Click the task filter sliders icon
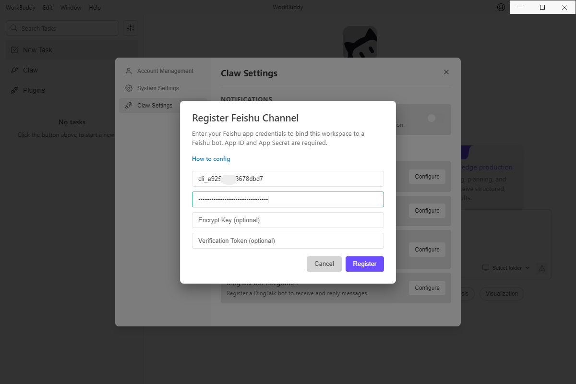The image size is (576, 384). pyautogui.click(x=131, y=28)
